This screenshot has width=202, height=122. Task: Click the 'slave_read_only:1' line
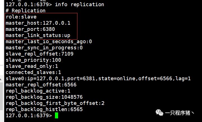click(x=32, y=66)
